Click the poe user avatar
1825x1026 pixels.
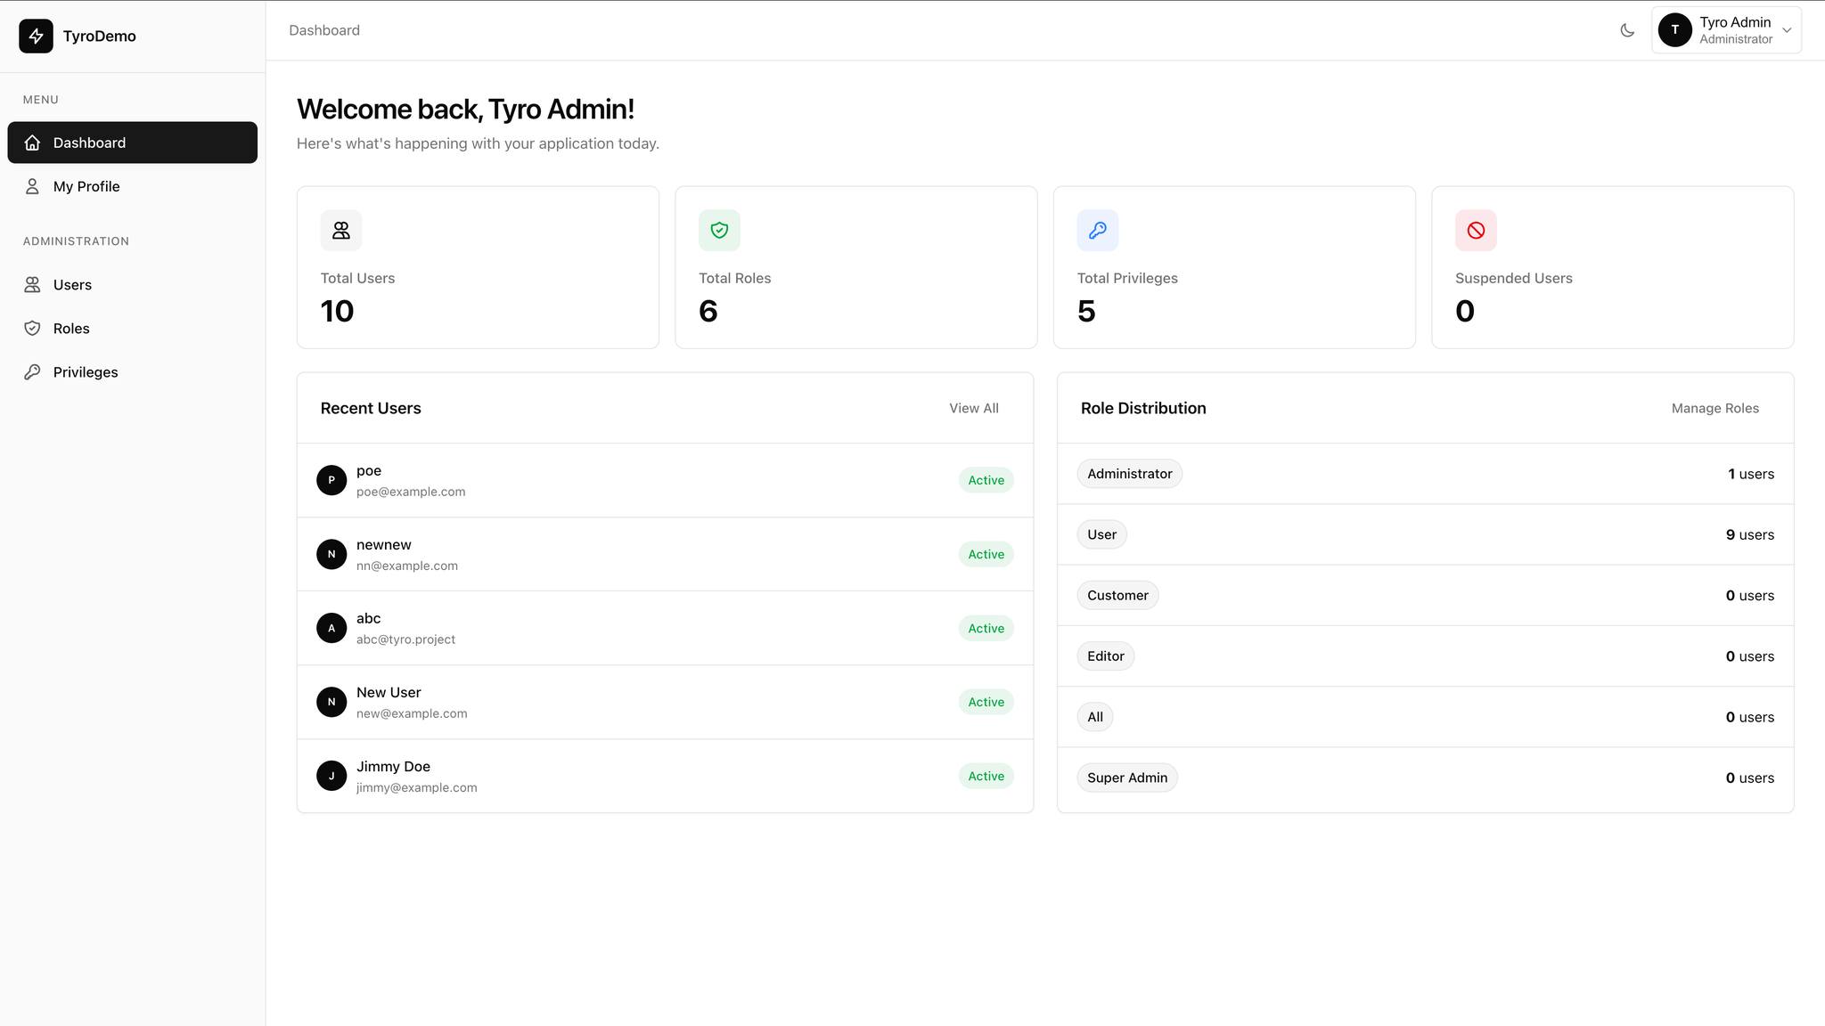click(331, 480)
